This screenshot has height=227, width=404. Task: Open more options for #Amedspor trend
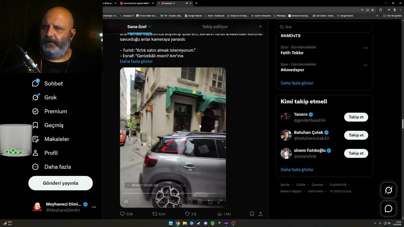(x=365, y=65)
